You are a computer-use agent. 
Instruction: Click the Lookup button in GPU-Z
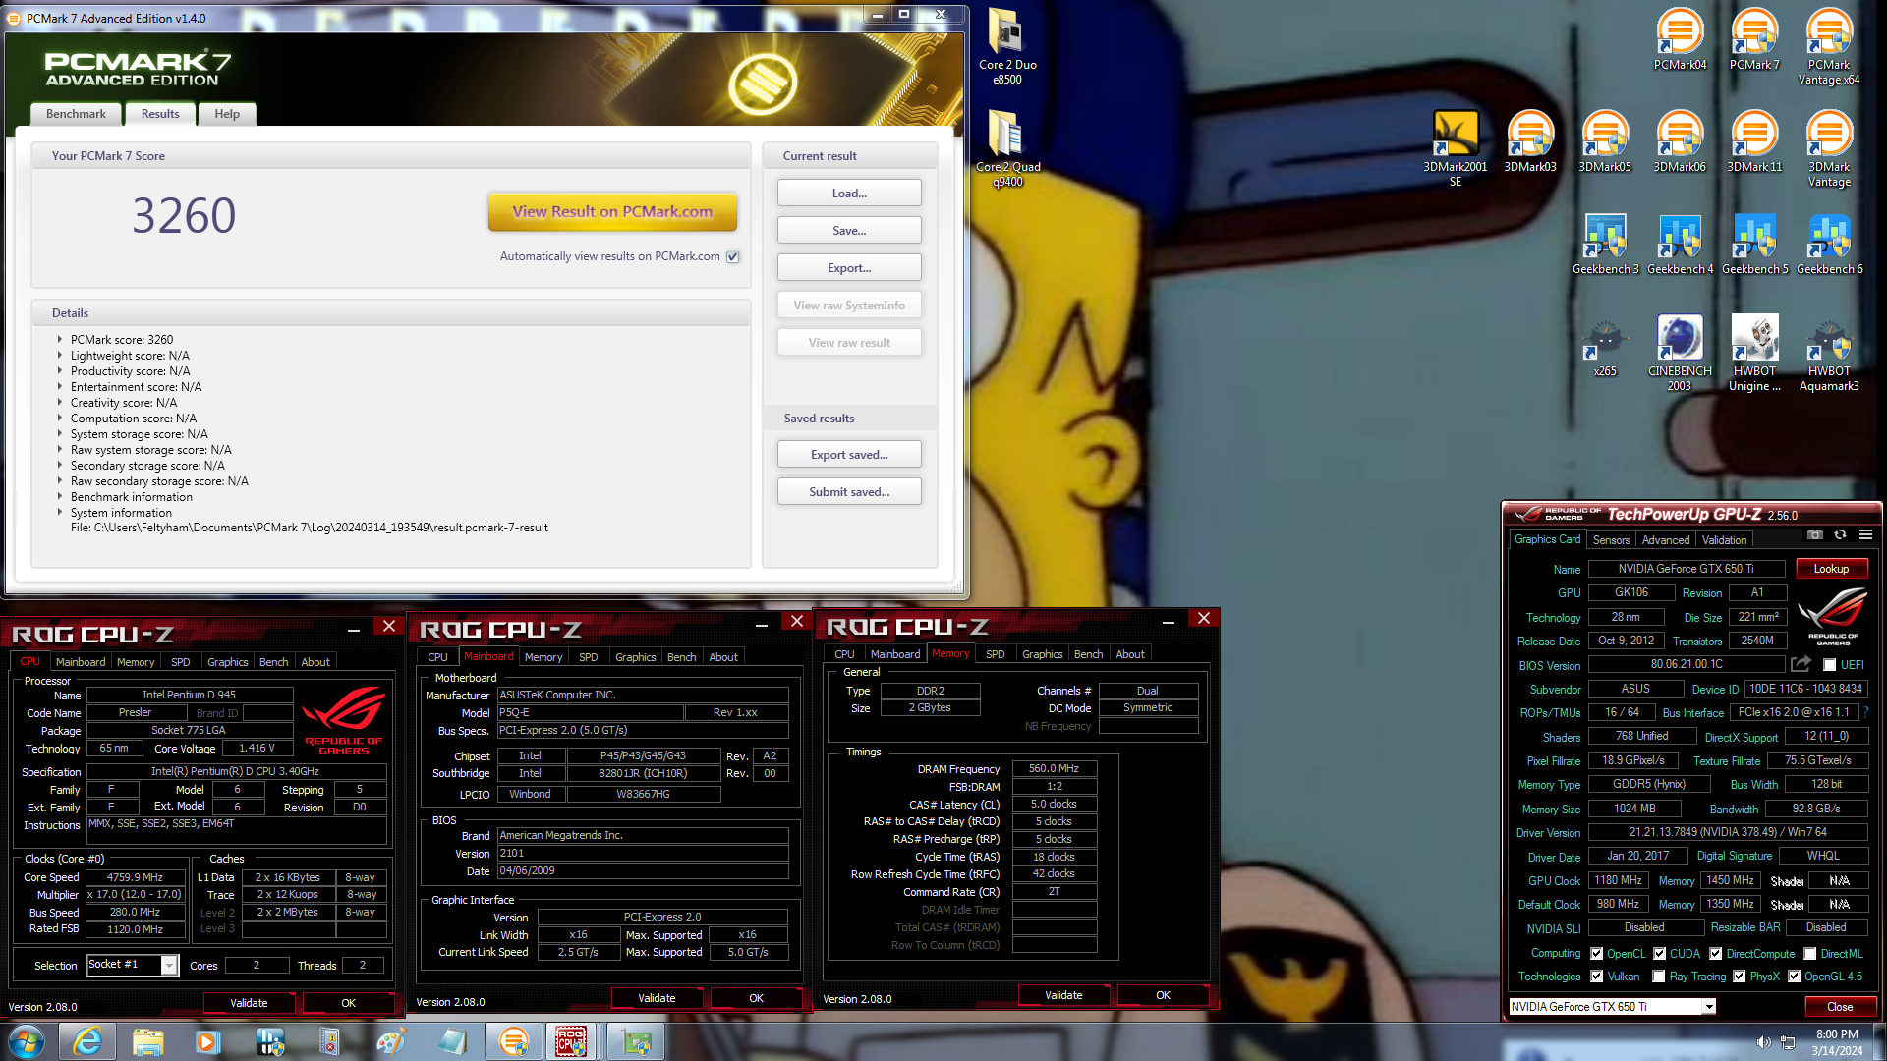pos(1831,569)
